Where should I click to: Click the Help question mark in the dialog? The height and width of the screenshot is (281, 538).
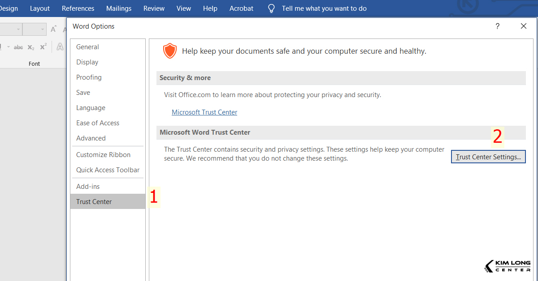497,26
